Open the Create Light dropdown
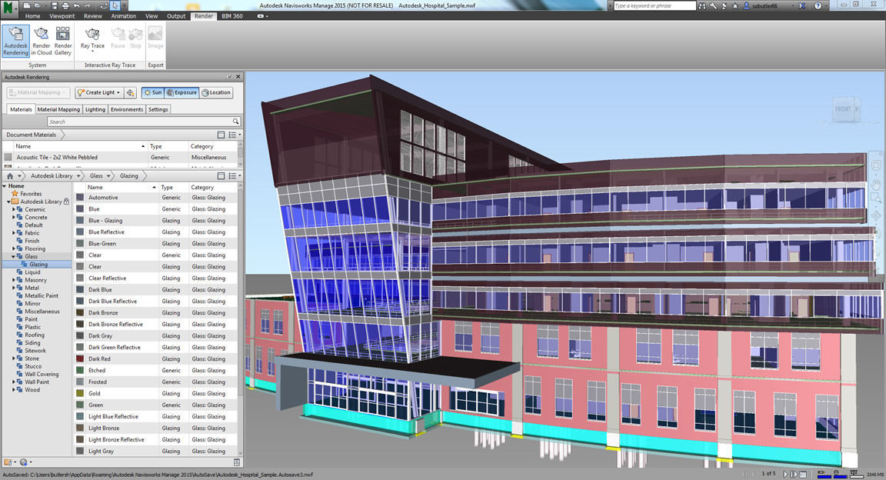This screenshot has height=480, width=886. pyautogui.click(x=99, y=92)
